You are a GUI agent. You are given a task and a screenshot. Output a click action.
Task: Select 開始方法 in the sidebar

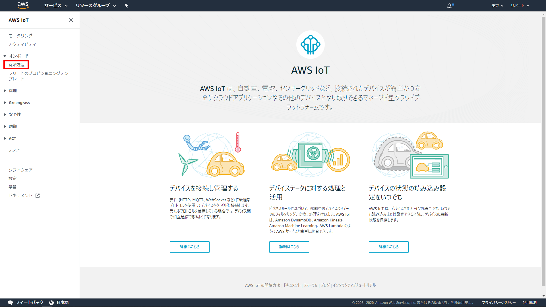pos(16,65)
